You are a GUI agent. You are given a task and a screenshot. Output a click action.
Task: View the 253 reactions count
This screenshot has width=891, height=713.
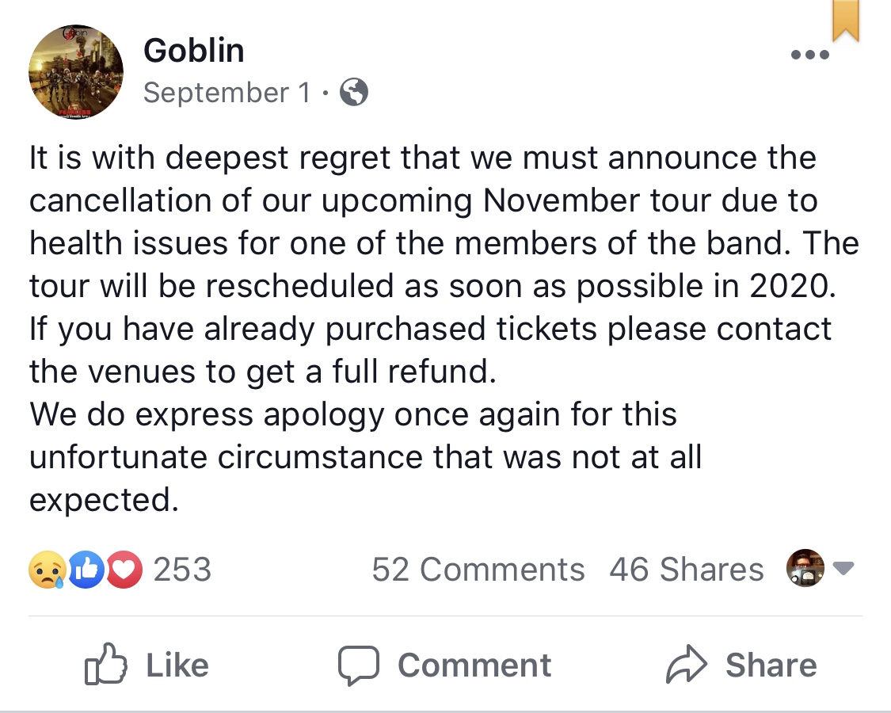(x=182, y=570)
